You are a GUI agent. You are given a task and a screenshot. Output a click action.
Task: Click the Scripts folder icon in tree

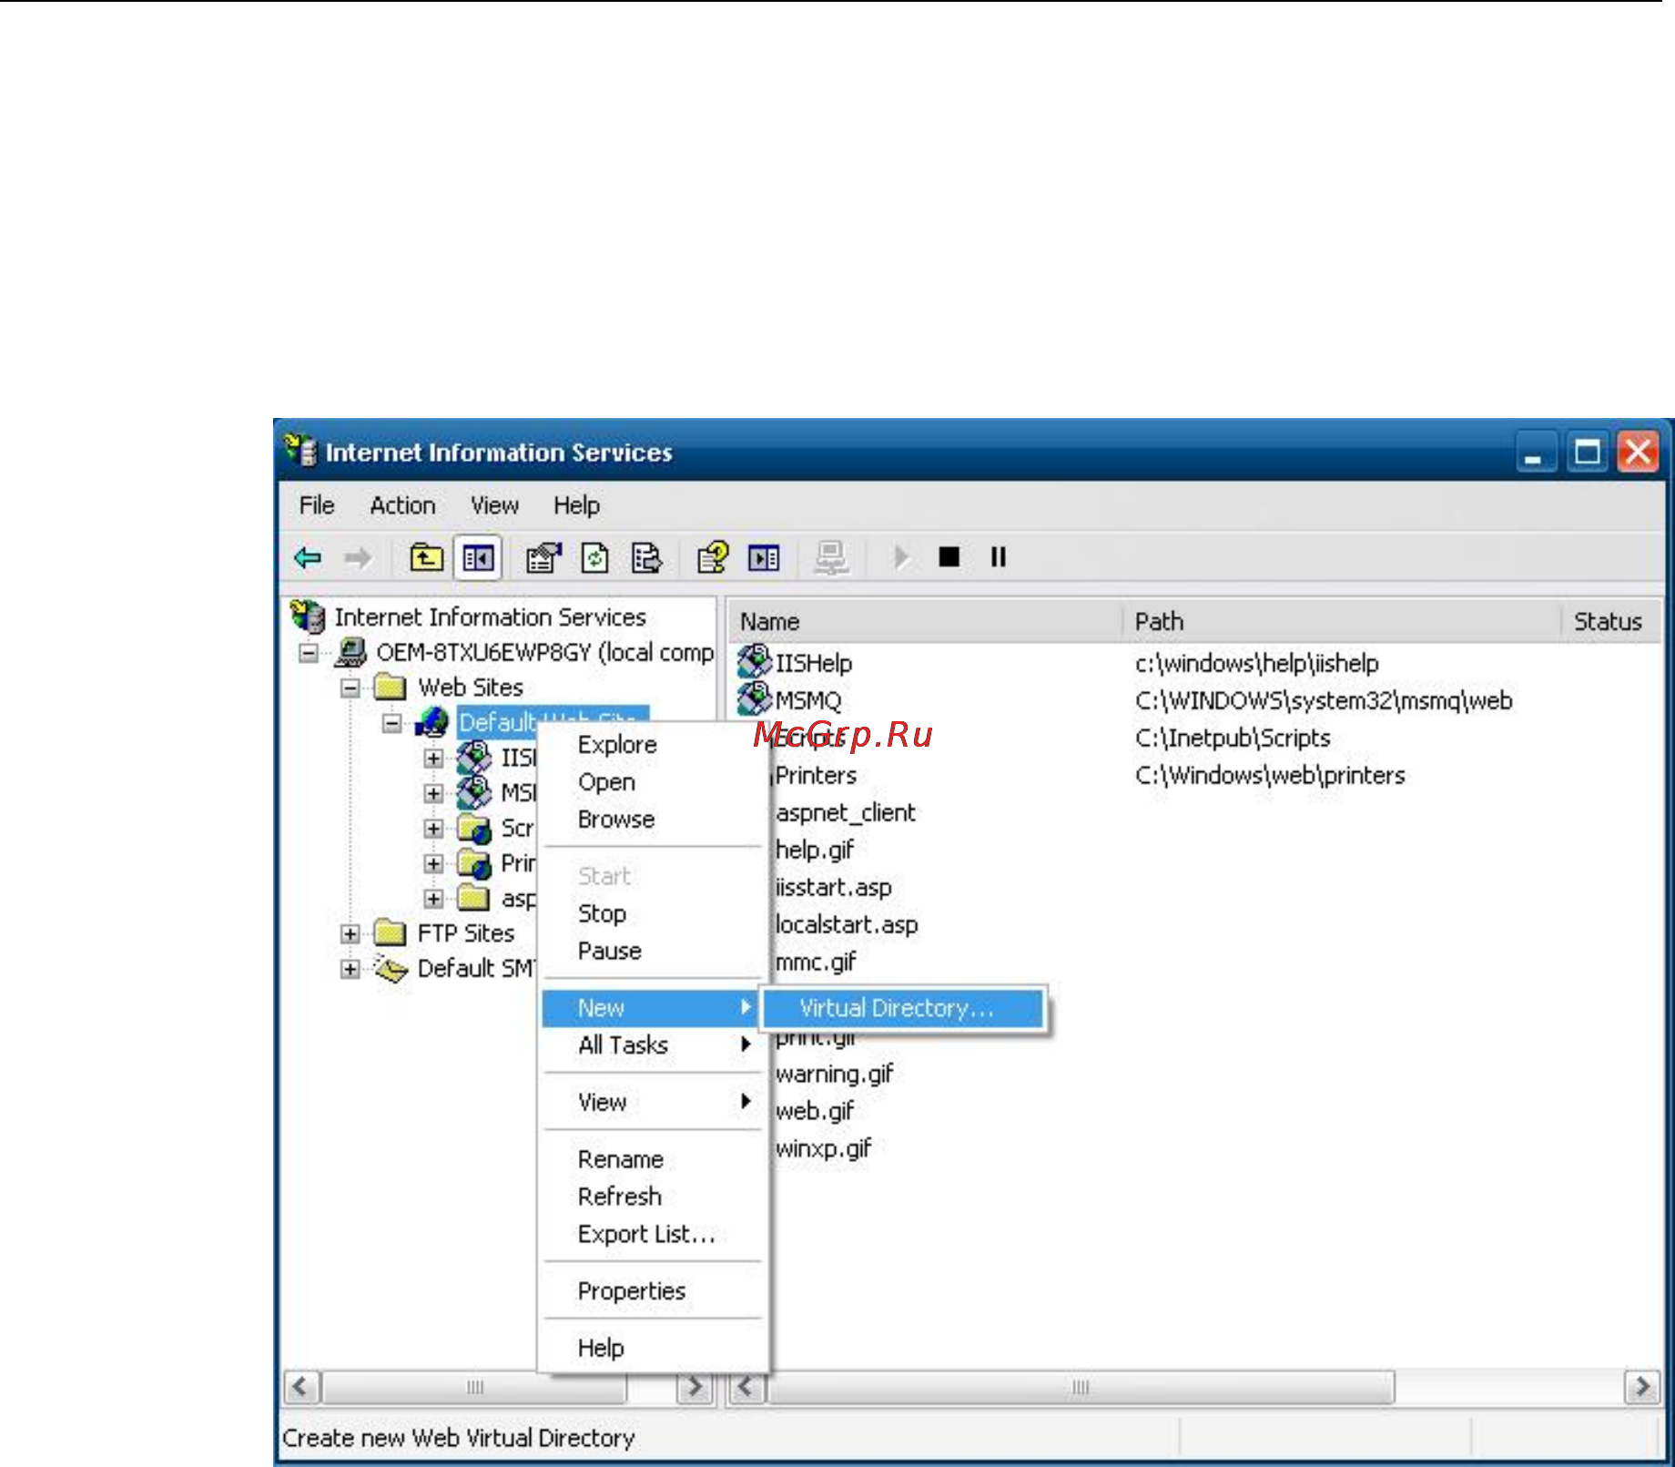click(474, 829)
